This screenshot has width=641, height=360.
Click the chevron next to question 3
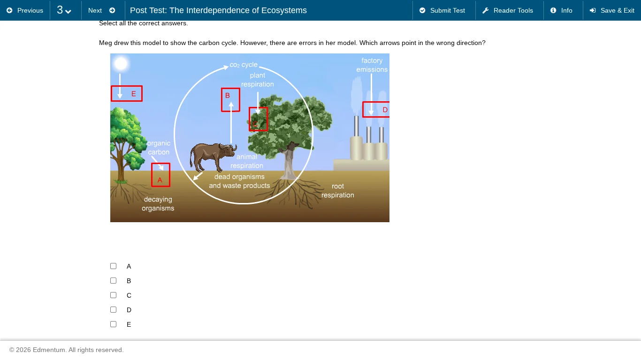69,11
